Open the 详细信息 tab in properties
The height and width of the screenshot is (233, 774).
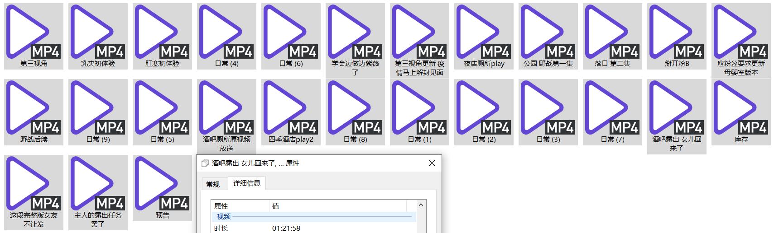247,183
